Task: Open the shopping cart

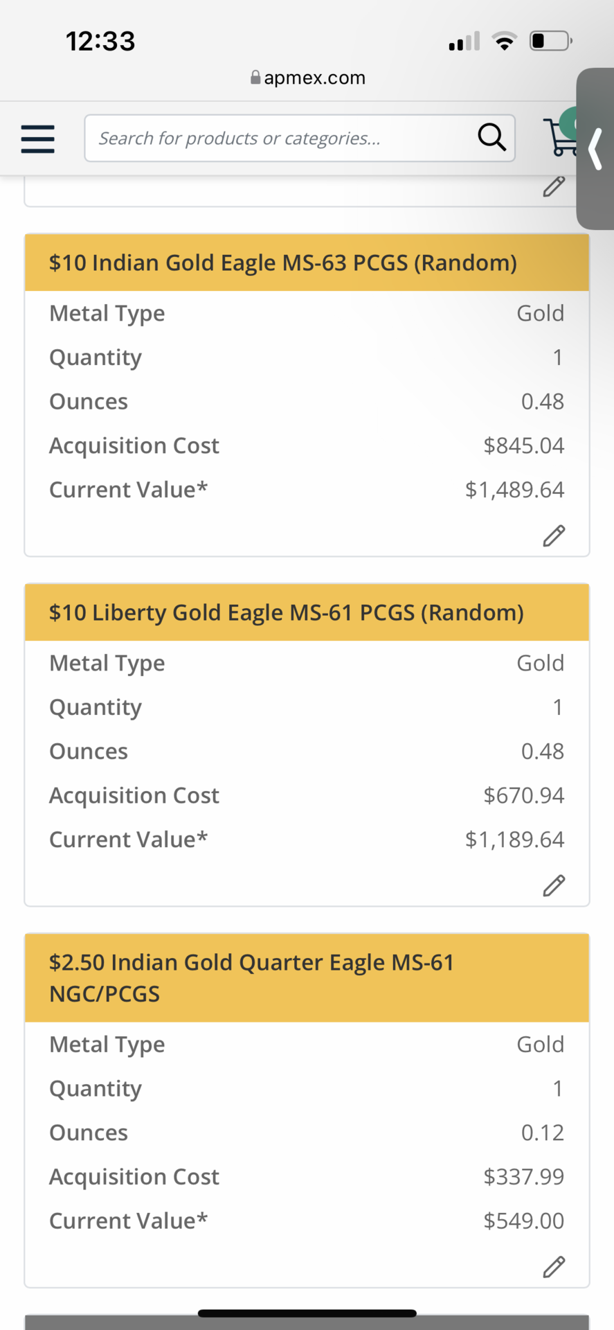Action: (x=561, y=137)
